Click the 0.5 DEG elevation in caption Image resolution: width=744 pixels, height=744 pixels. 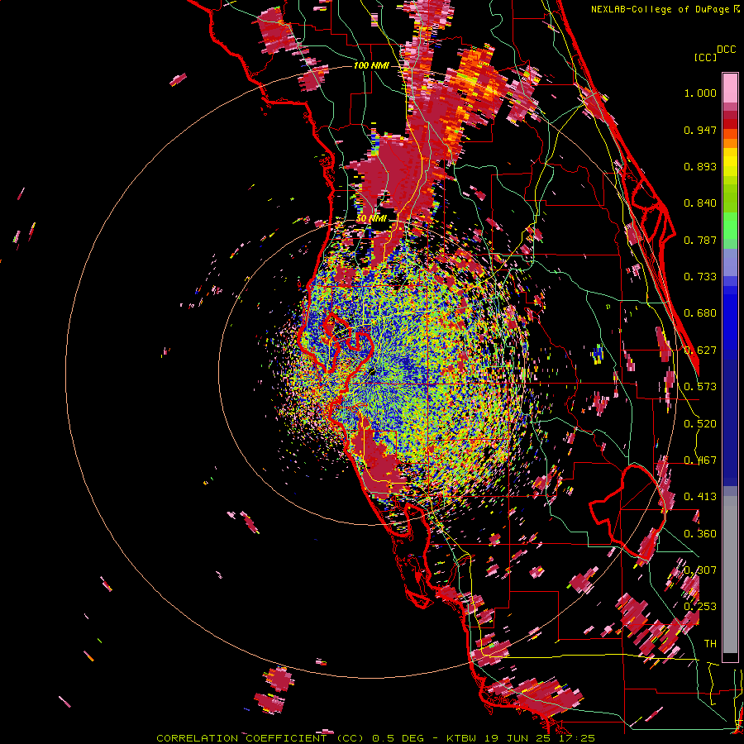point(397,738)
